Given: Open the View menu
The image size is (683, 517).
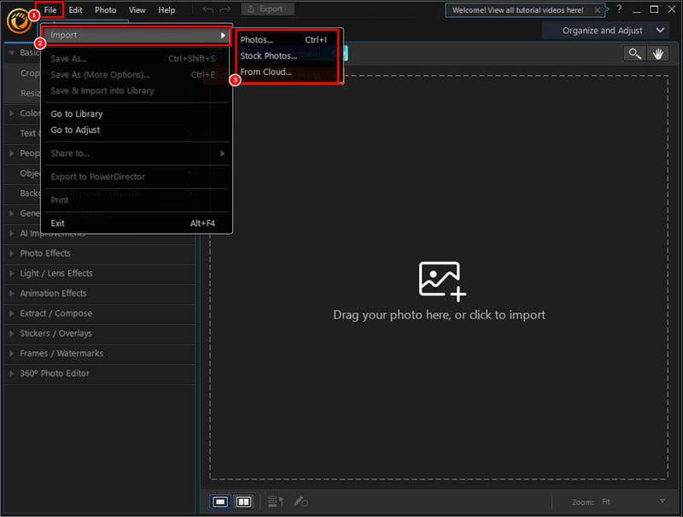Looking at the screenshot, I should (x=137, y=9).
